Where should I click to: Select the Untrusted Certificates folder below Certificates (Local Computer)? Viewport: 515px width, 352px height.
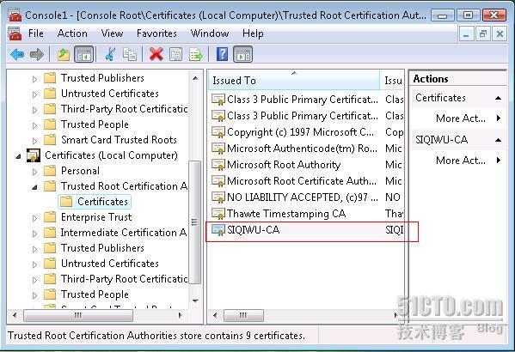tap(110, 264)
